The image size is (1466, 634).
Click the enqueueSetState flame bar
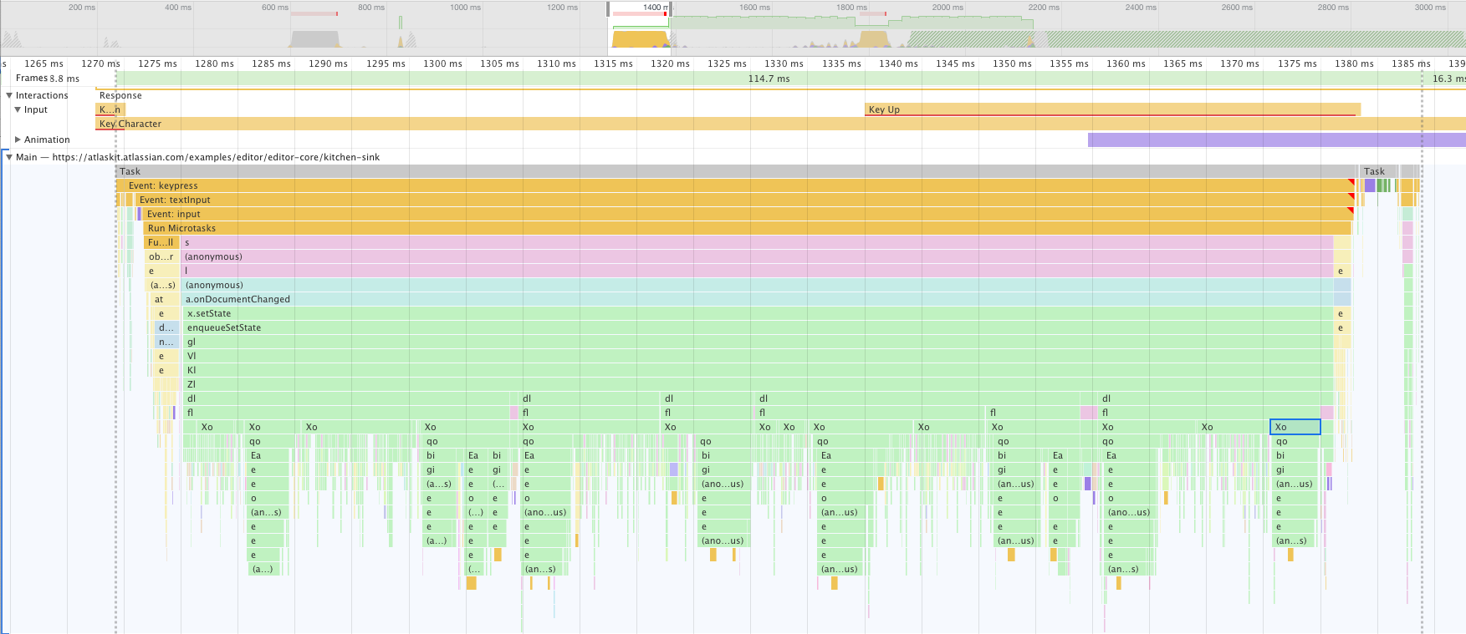coord(669,327)
